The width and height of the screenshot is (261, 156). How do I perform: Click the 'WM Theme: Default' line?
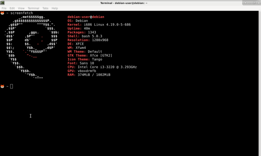85,52
